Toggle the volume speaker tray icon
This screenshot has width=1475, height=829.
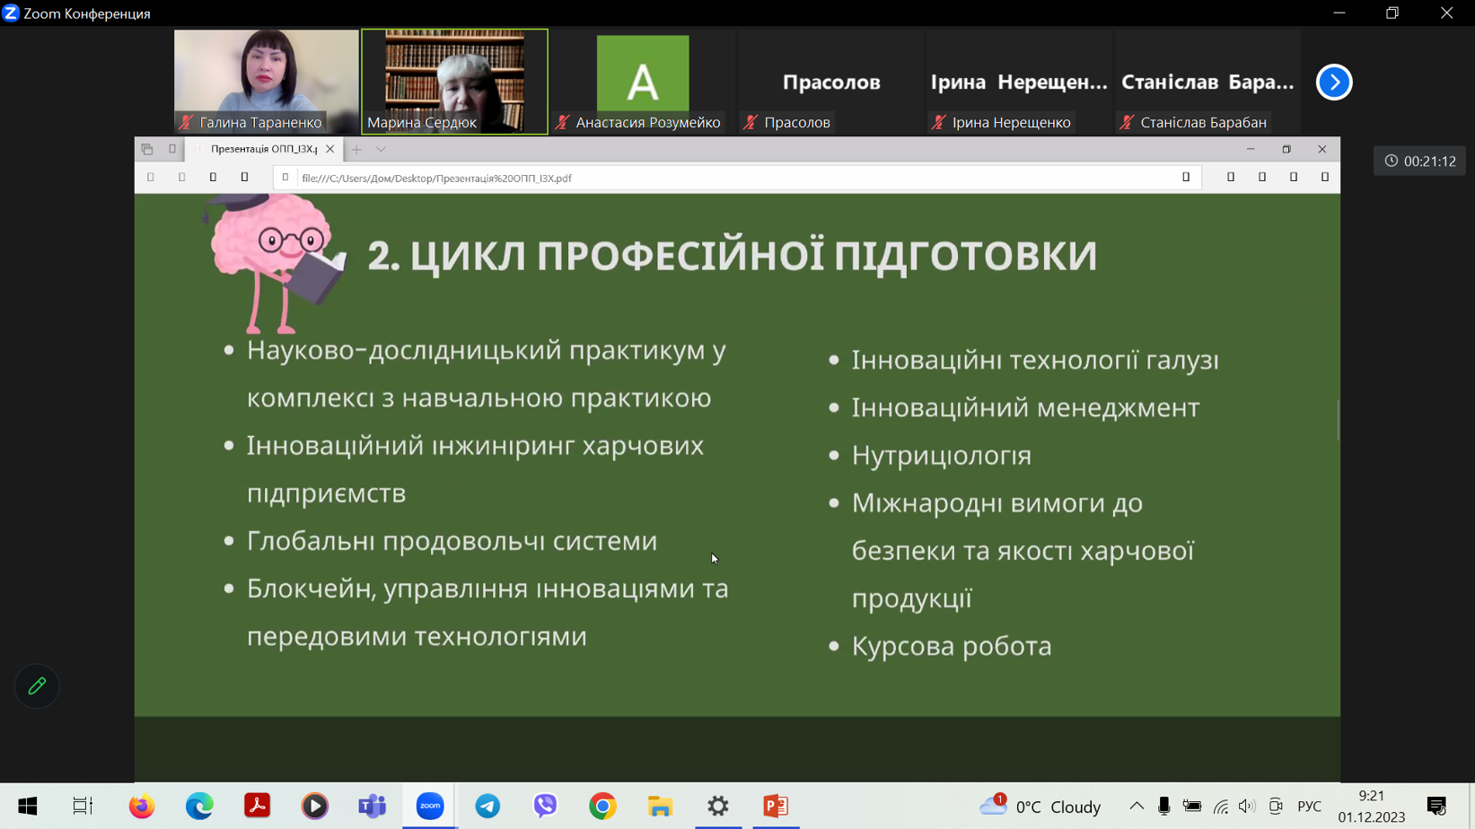point(1247,807)
